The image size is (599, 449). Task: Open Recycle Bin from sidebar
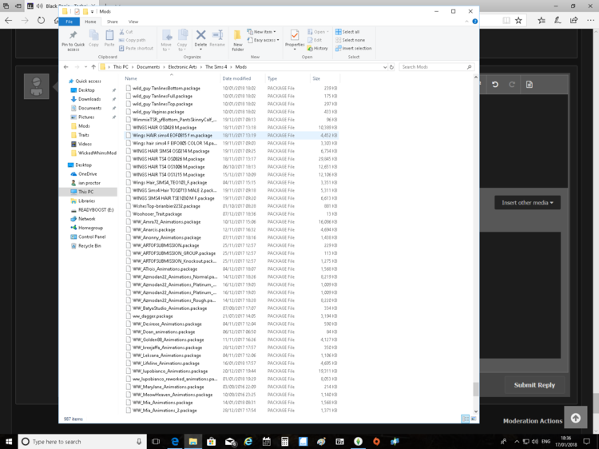[89, 246]
